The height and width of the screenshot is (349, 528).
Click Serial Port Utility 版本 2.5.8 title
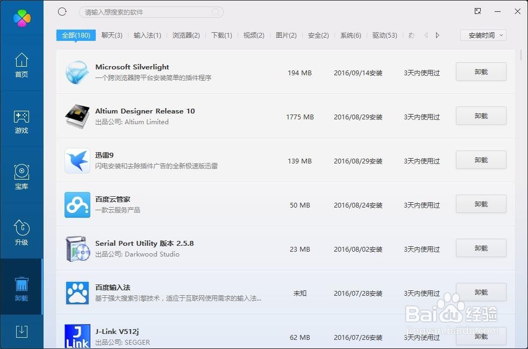[x=145, y=244]
